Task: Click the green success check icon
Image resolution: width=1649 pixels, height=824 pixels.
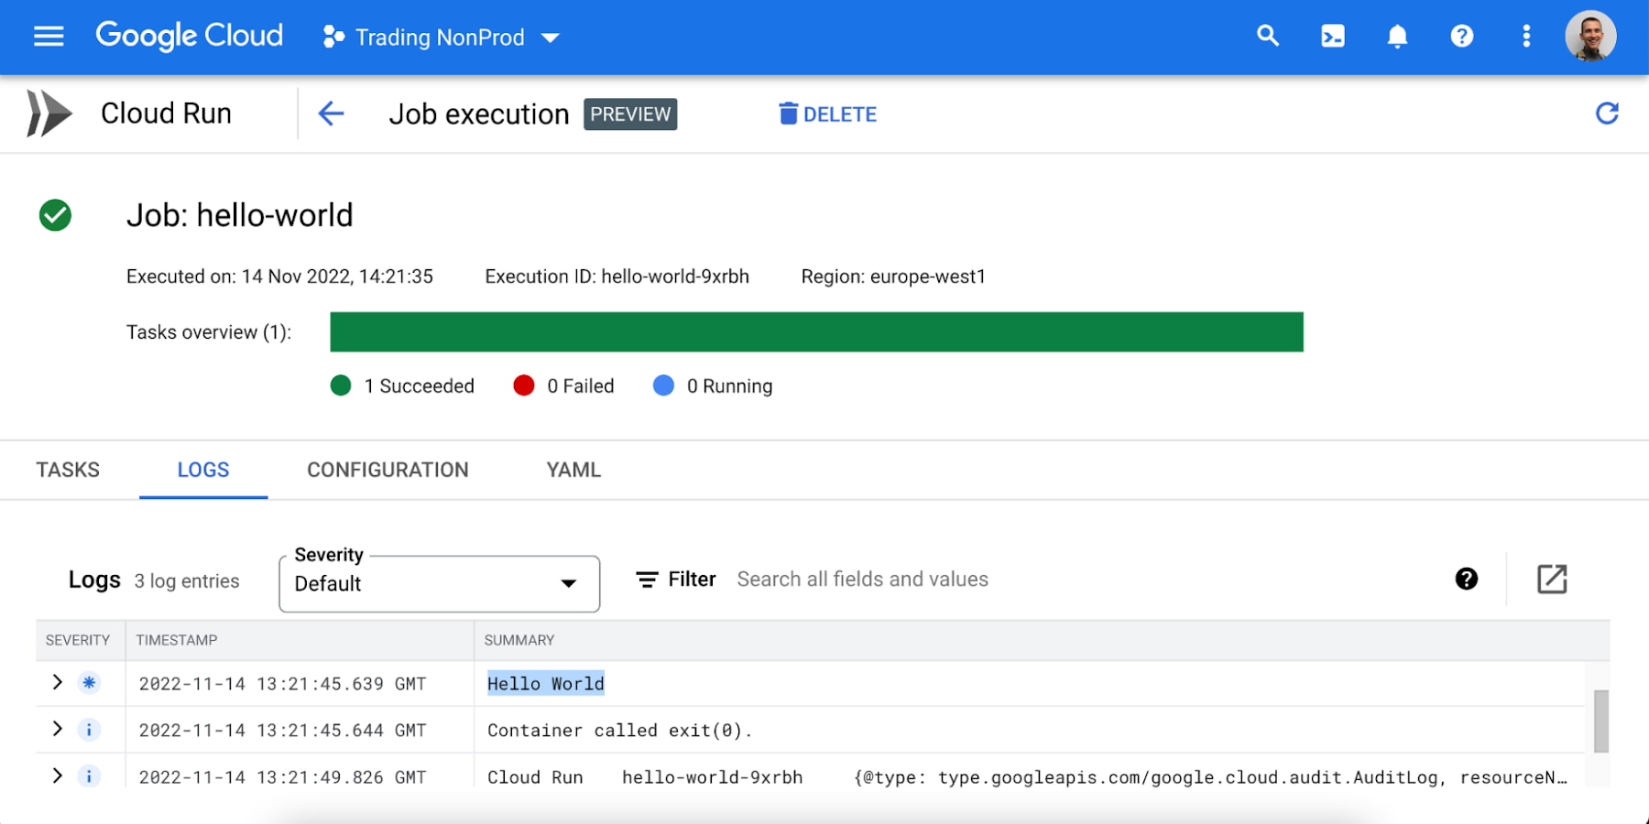Action: click(x=55, y=215)
